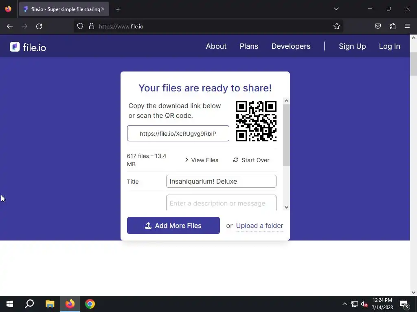
Task: Switch to the file.io browser tab
Action: click(x=64, y=9)
